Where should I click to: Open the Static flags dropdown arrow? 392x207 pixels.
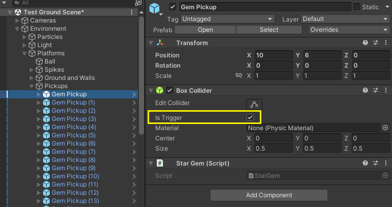click(387, 7)
